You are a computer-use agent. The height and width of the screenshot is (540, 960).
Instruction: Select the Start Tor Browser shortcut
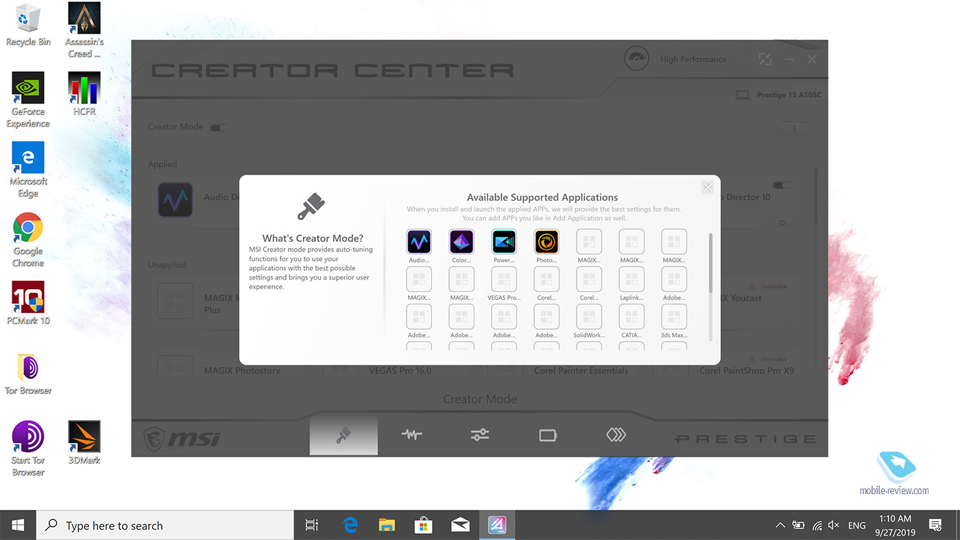click(28, 449)
